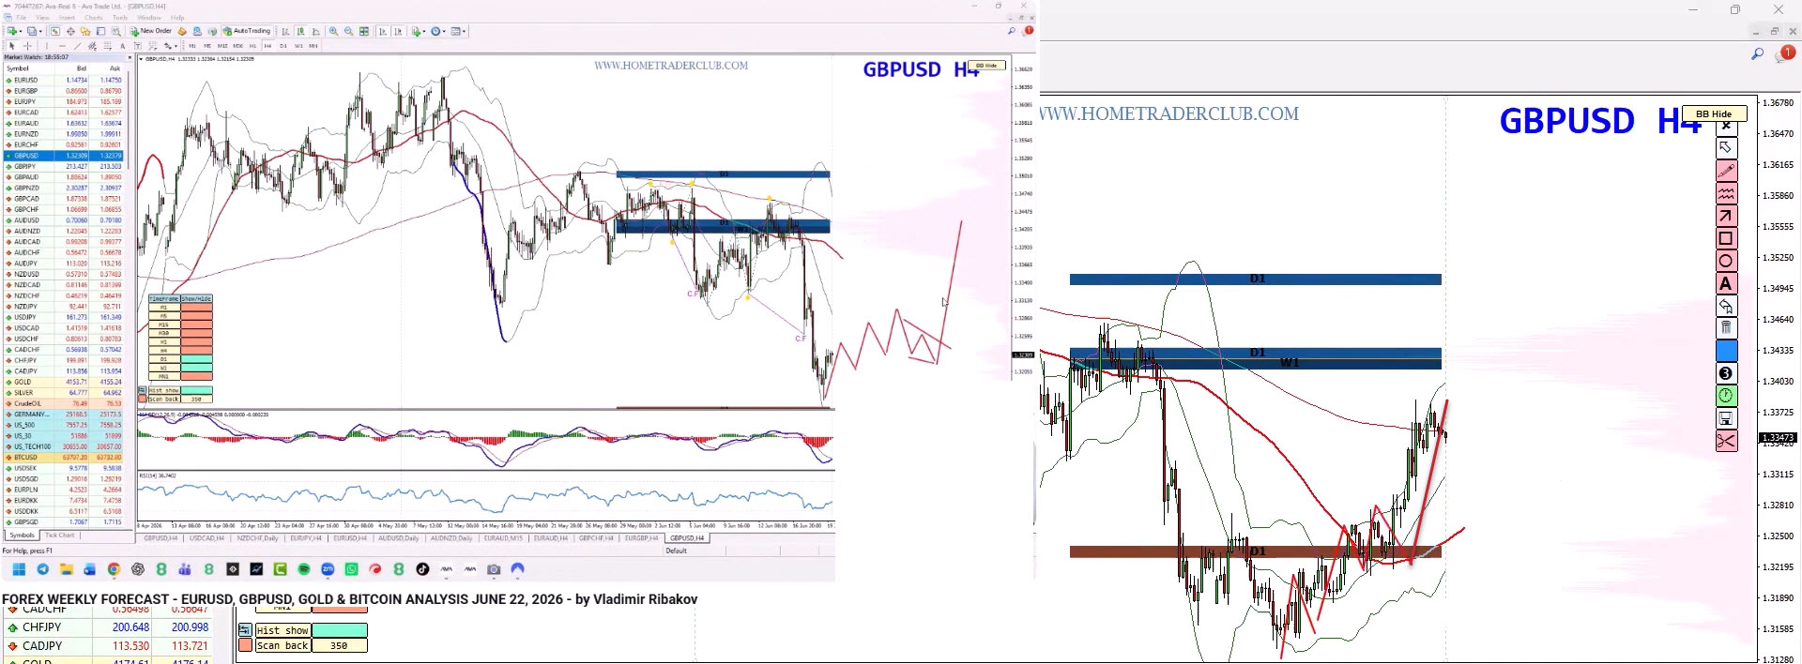This screenshot has width=1802, height=664.
Task: Click the number 3 line width icon
Action: pos(1726,373)
